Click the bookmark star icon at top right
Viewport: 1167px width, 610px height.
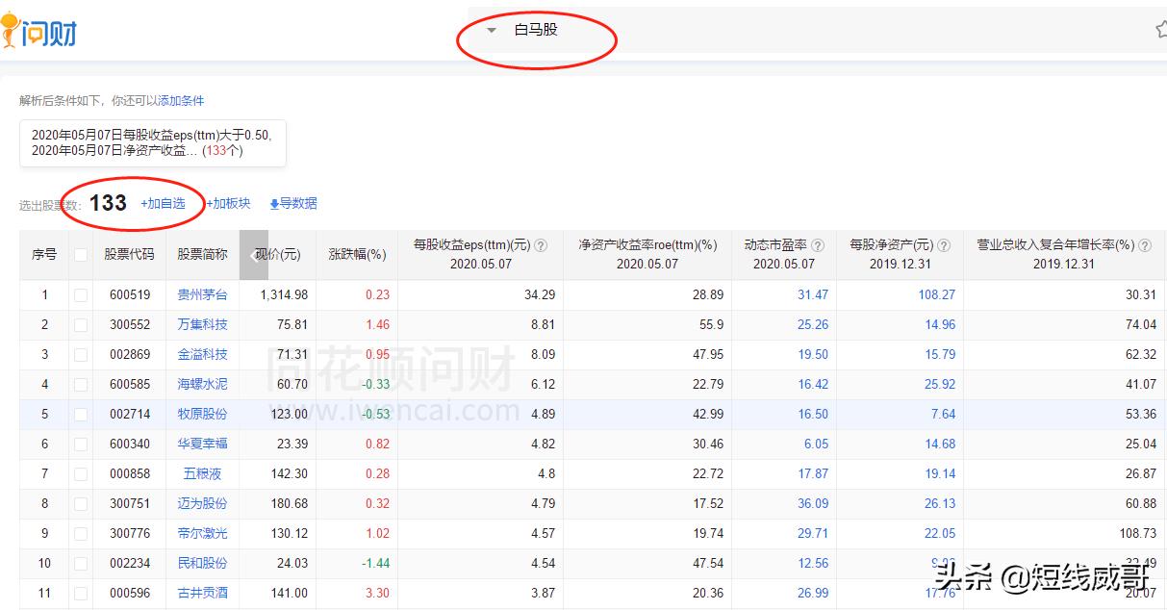coord(1160,30)
